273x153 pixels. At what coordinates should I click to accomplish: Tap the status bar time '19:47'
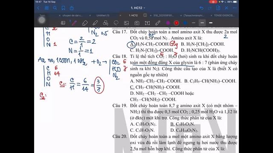[38, 2]
